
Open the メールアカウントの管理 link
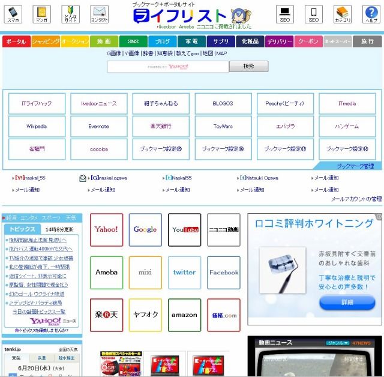356,199
